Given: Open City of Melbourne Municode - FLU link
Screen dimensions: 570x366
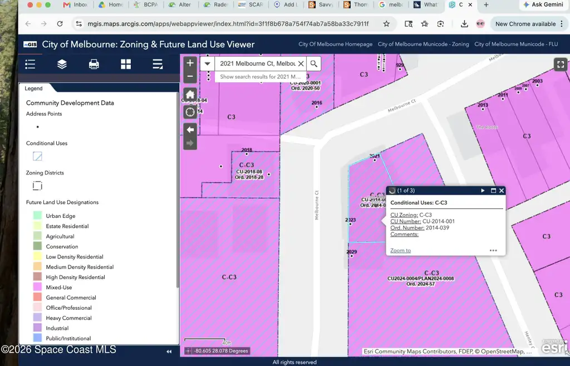Looking at the screenshot, I should tap(516, 44).
